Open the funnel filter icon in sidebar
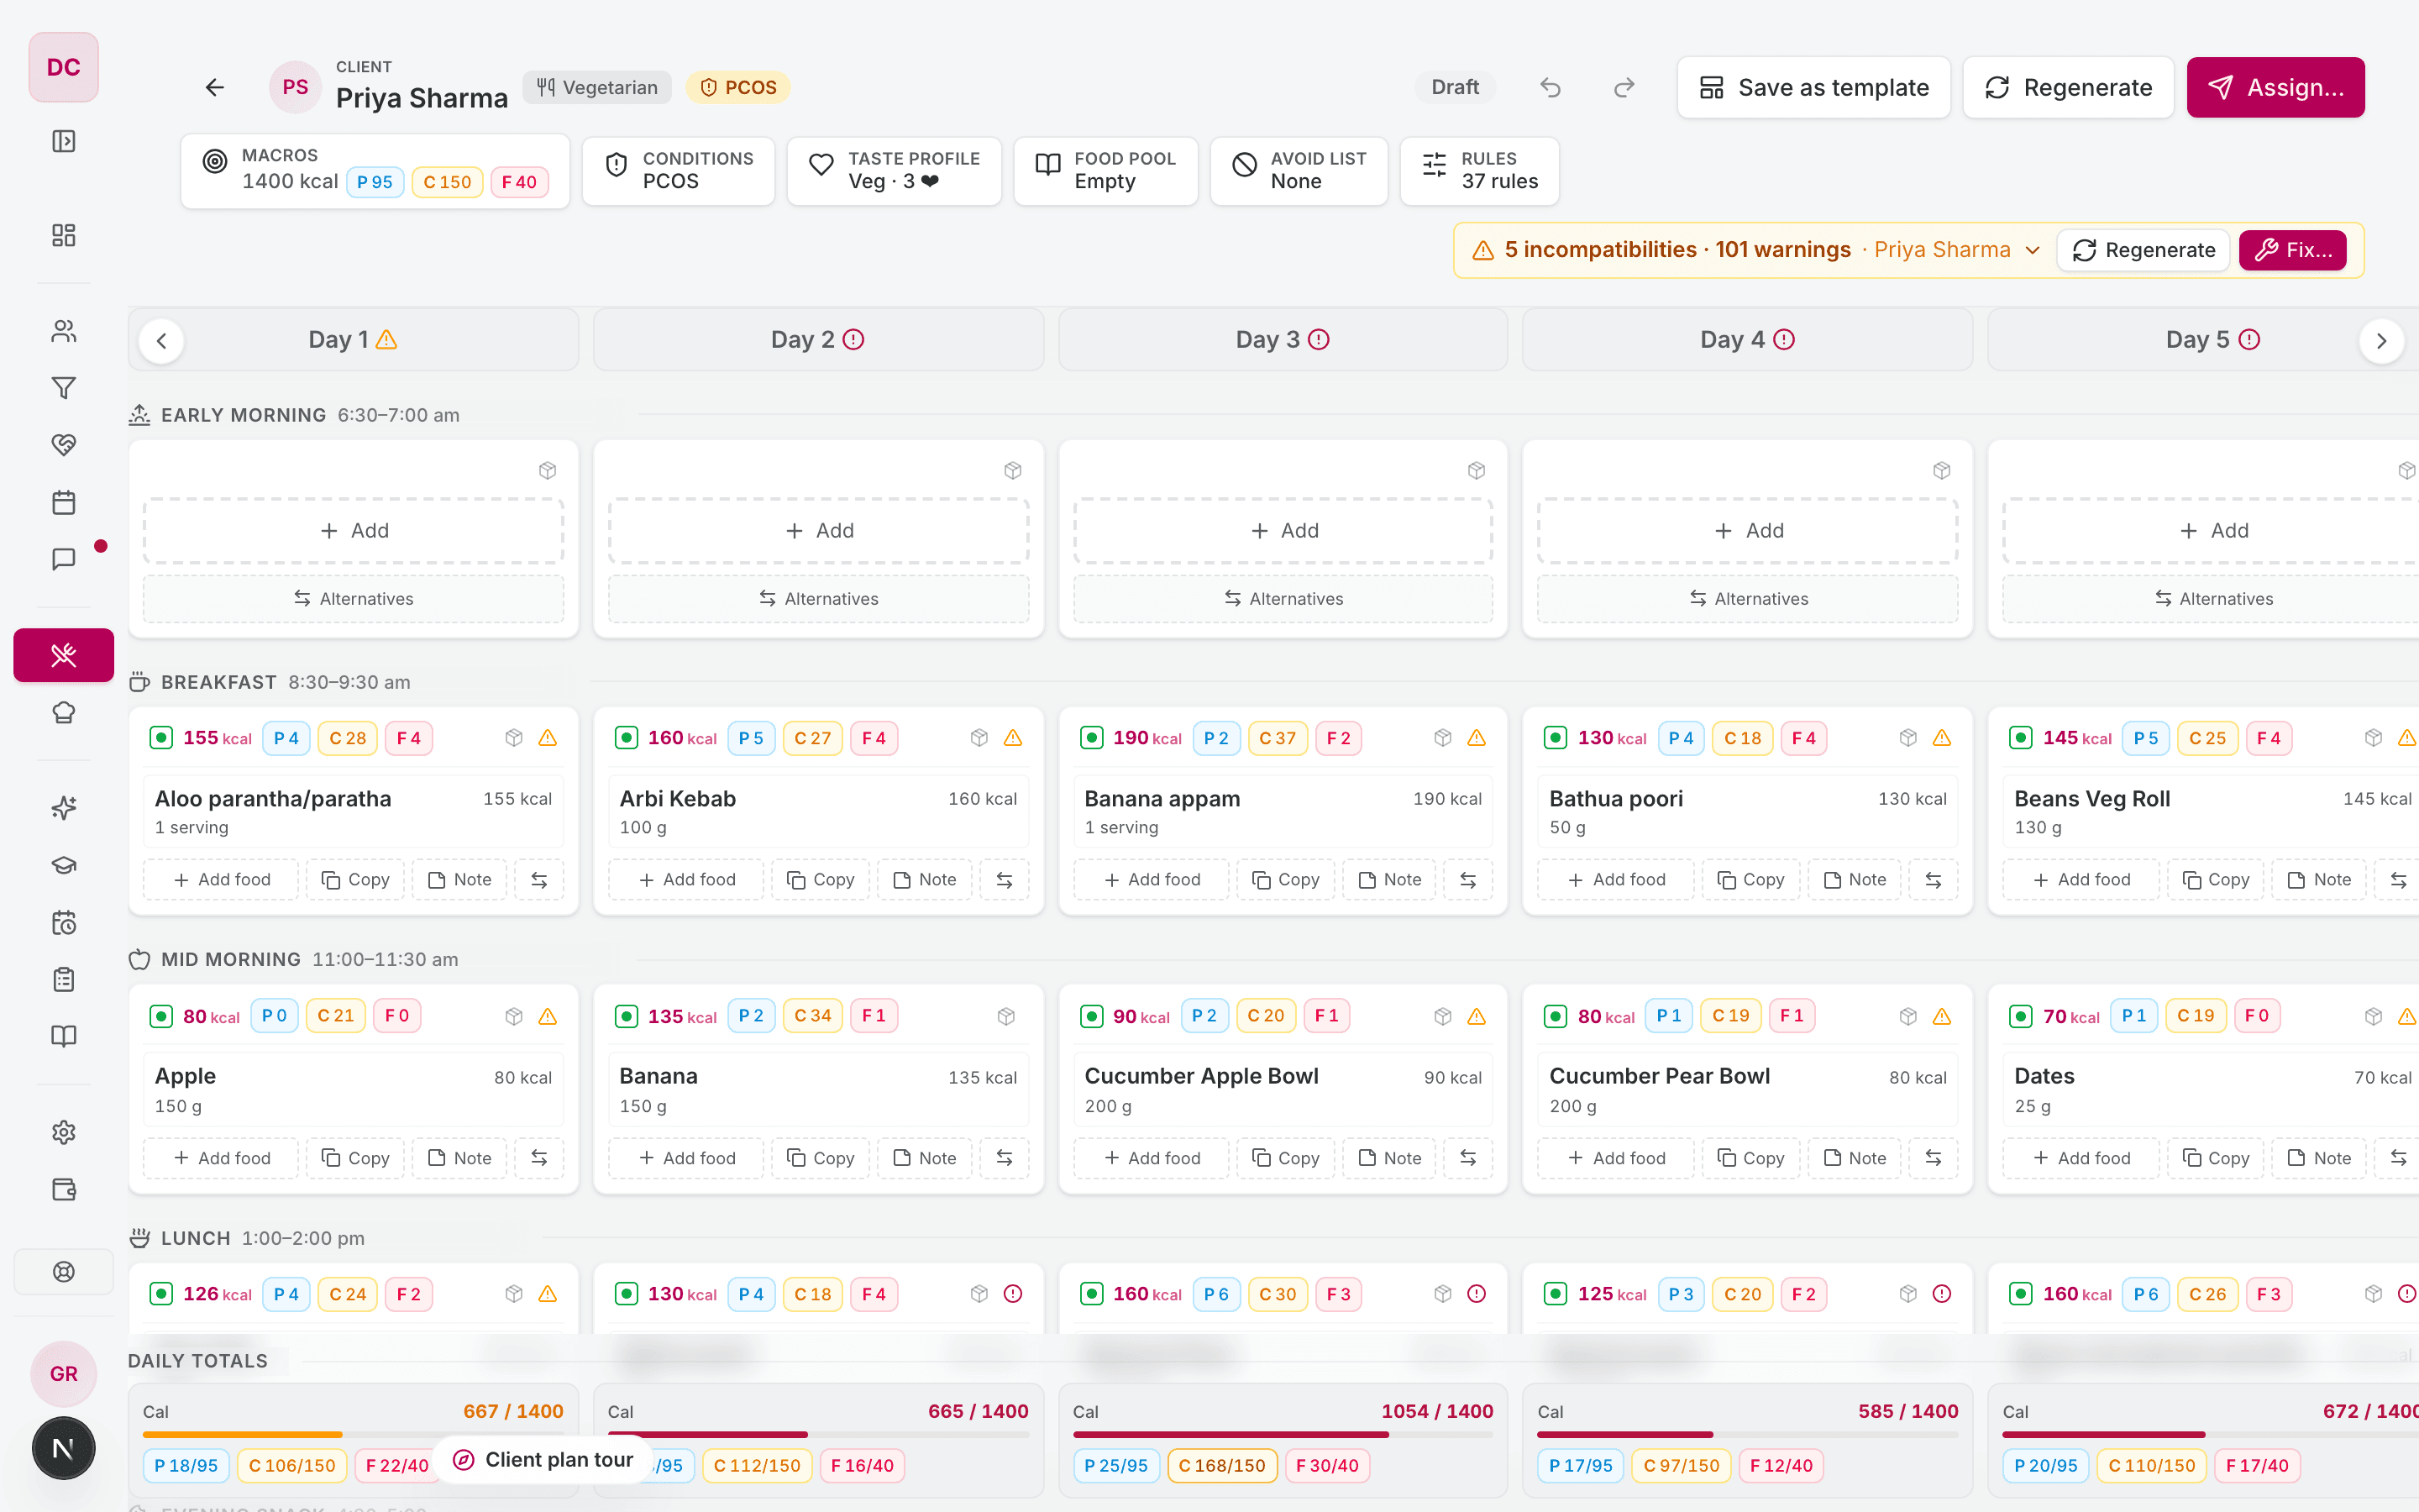 64,388
